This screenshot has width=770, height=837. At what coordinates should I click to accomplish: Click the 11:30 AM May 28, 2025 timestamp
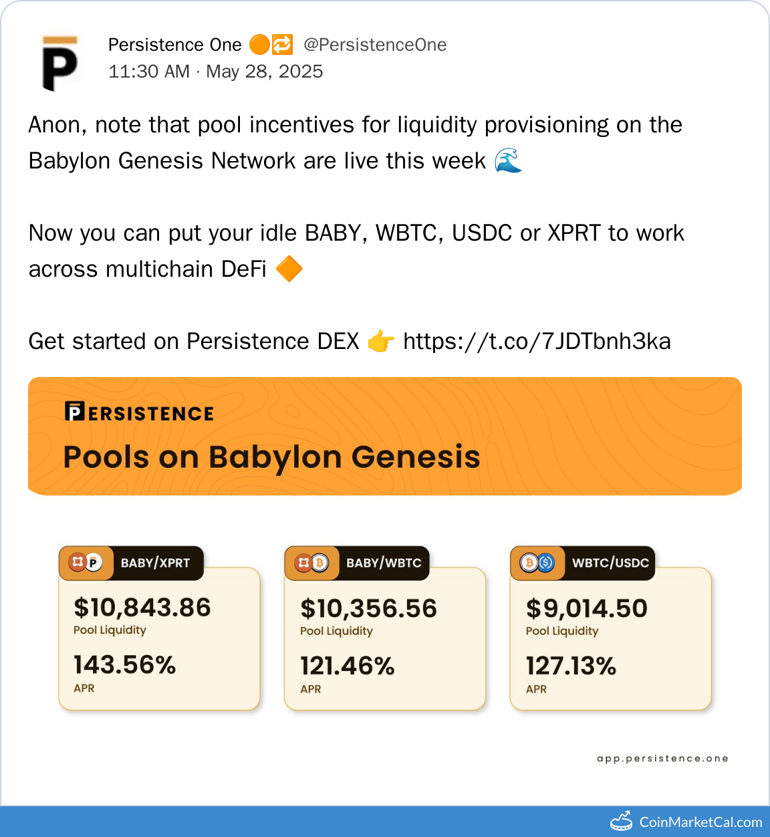coord(215,72)
